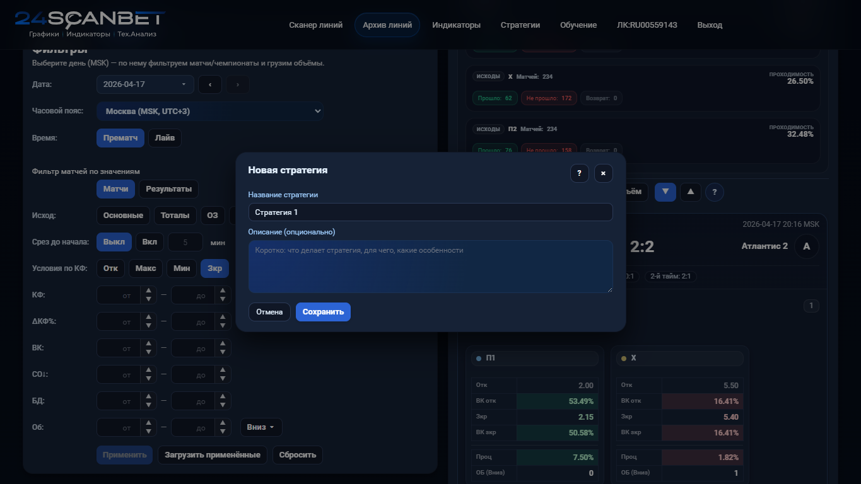Save the new strategy with Сохранить
861x484 pixels.
323,312
